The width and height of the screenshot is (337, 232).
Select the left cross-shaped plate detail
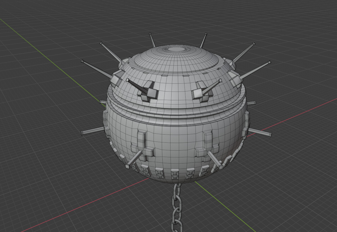[143, 143]
